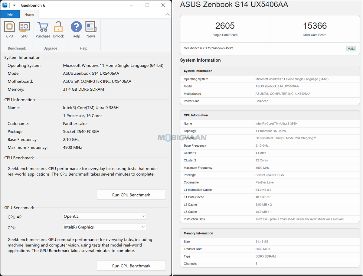Click the 2605 Single-Core Score

click(x=225, y=26)
